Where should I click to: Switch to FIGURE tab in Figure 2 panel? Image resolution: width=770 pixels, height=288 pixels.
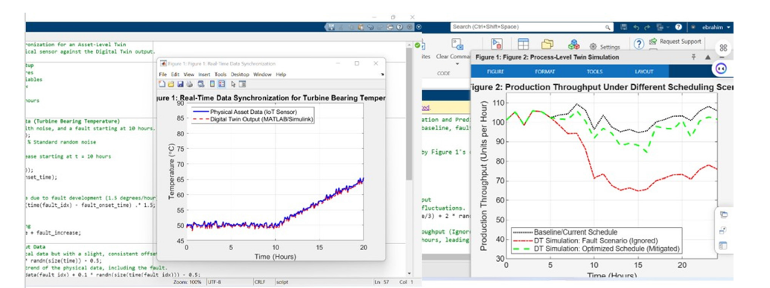495,71
